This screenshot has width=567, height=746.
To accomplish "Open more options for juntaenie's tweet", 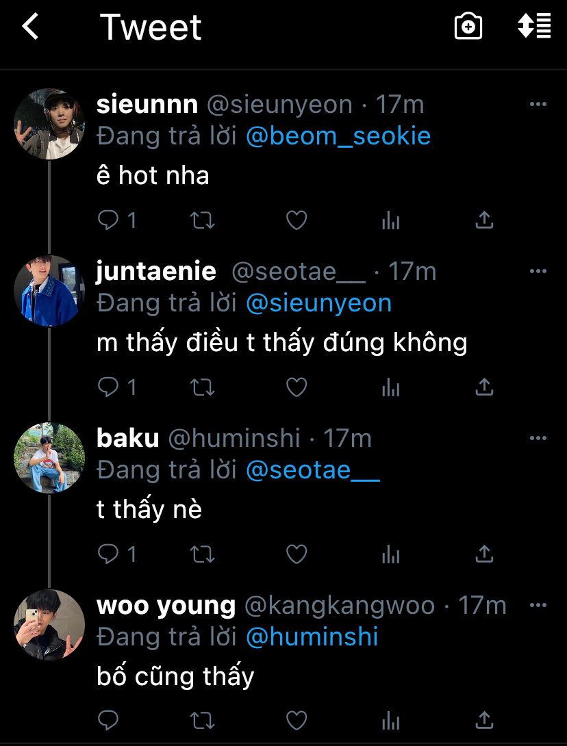I will coord(538,272).
